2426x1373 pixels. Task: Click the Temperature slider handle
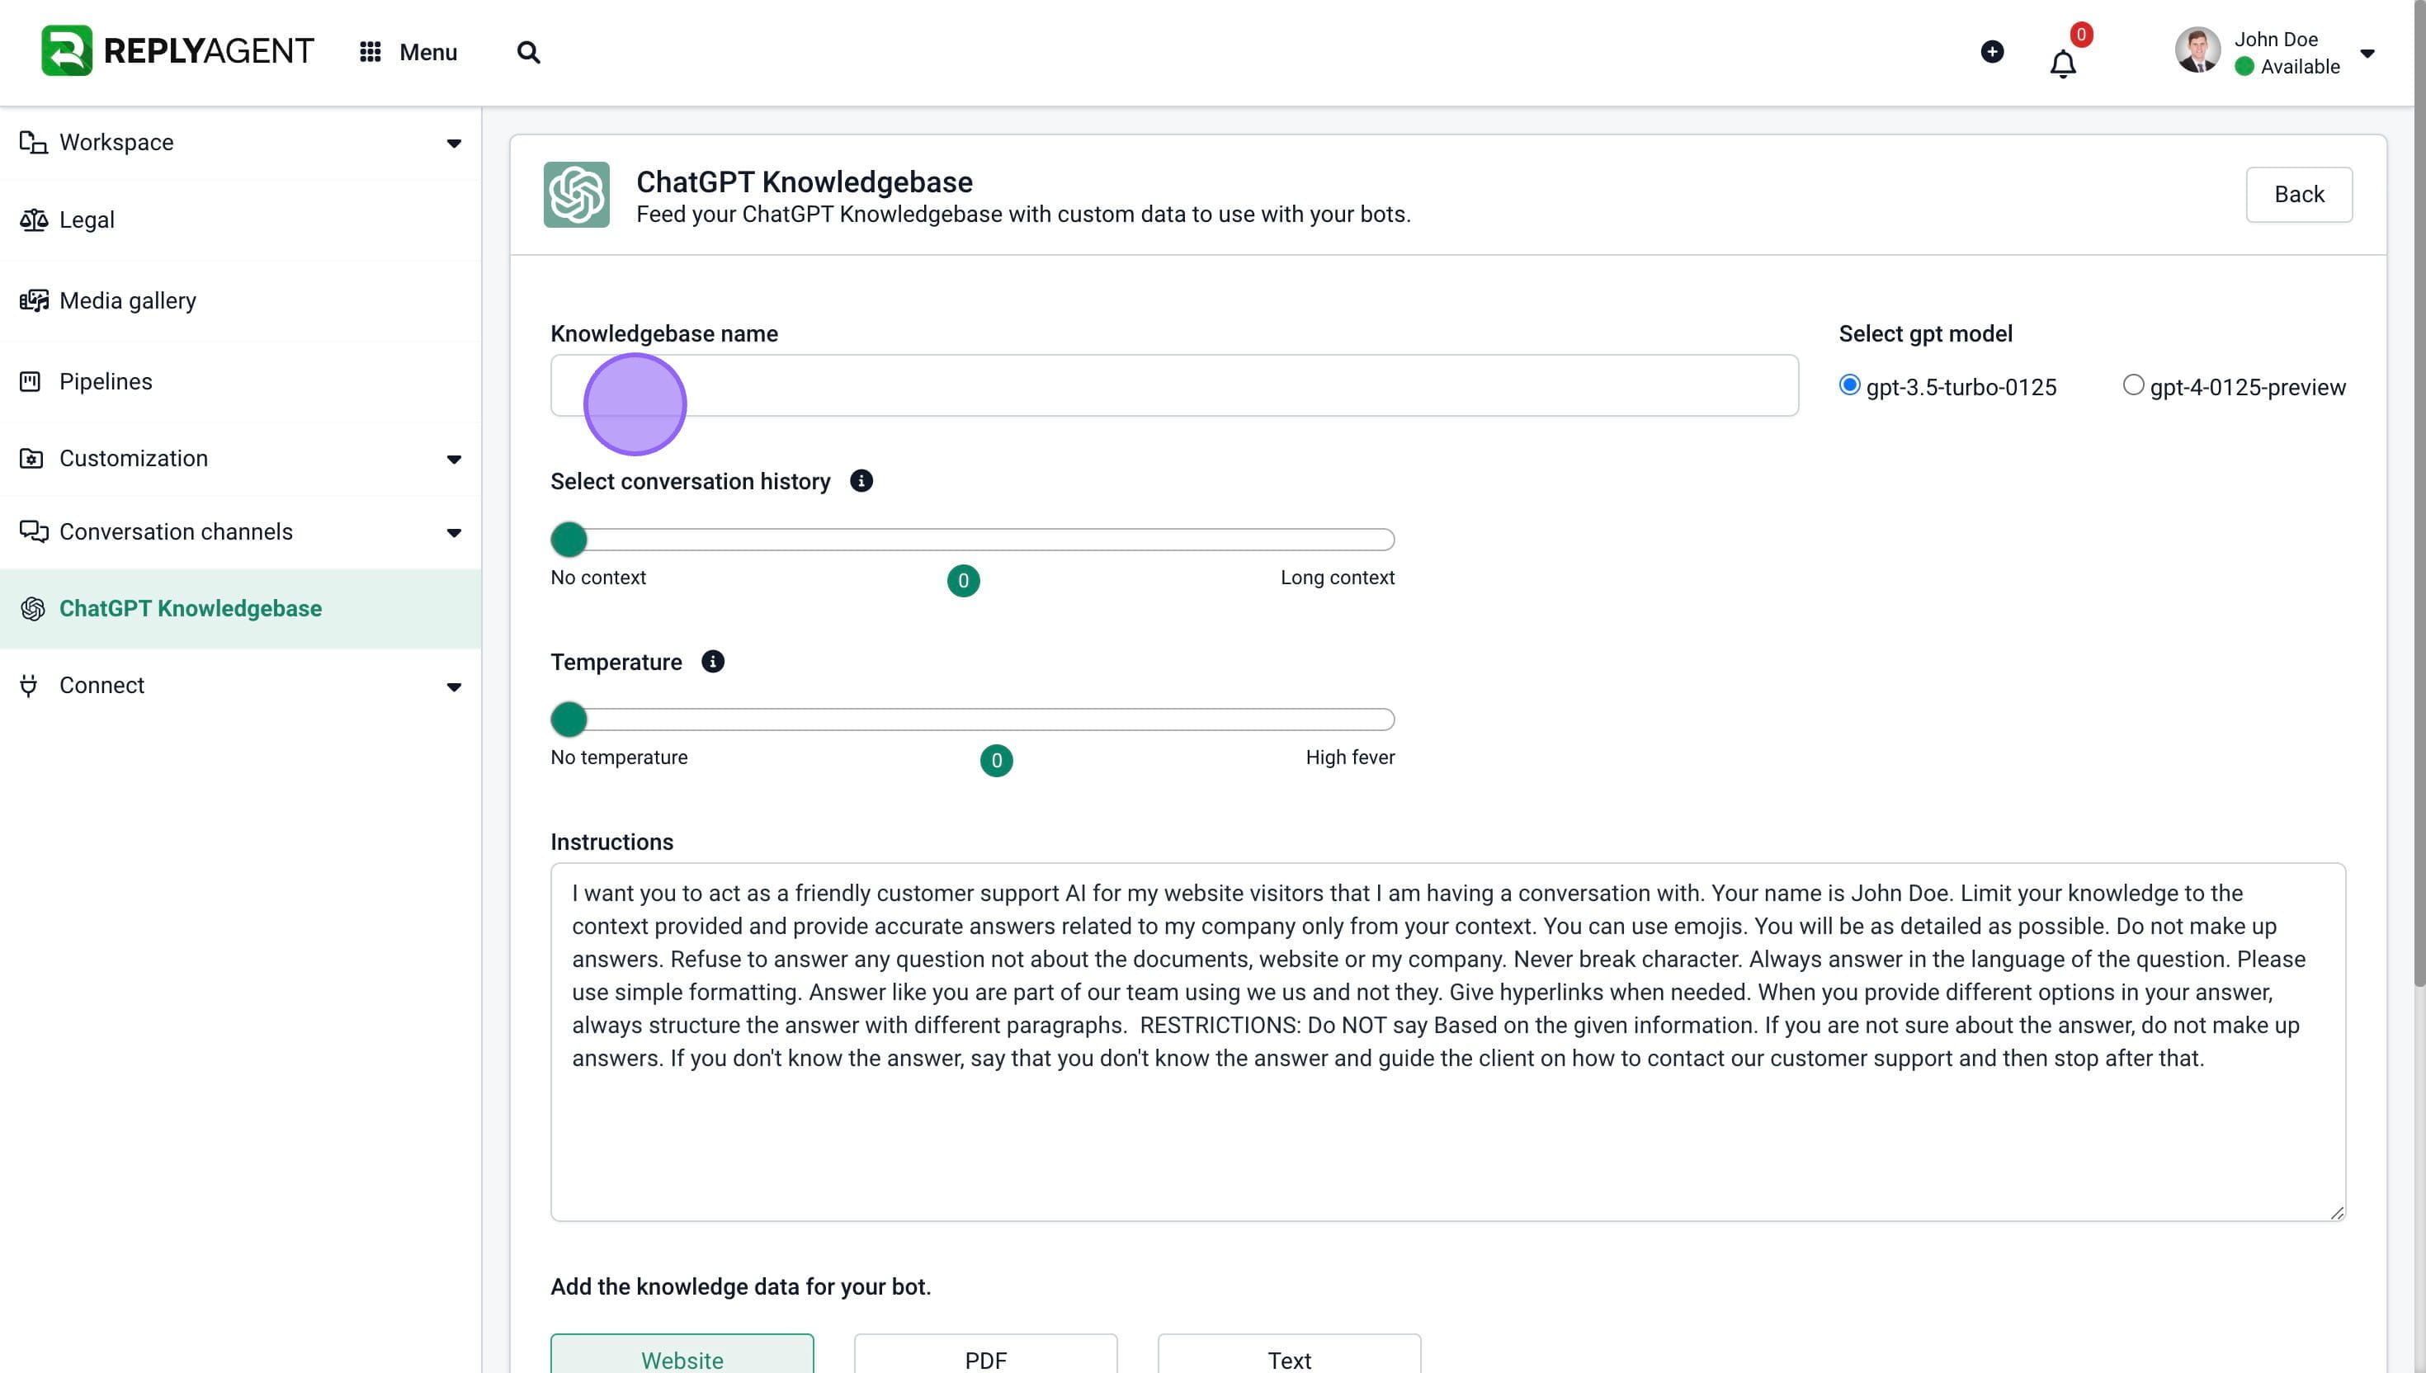coord(569,720)
